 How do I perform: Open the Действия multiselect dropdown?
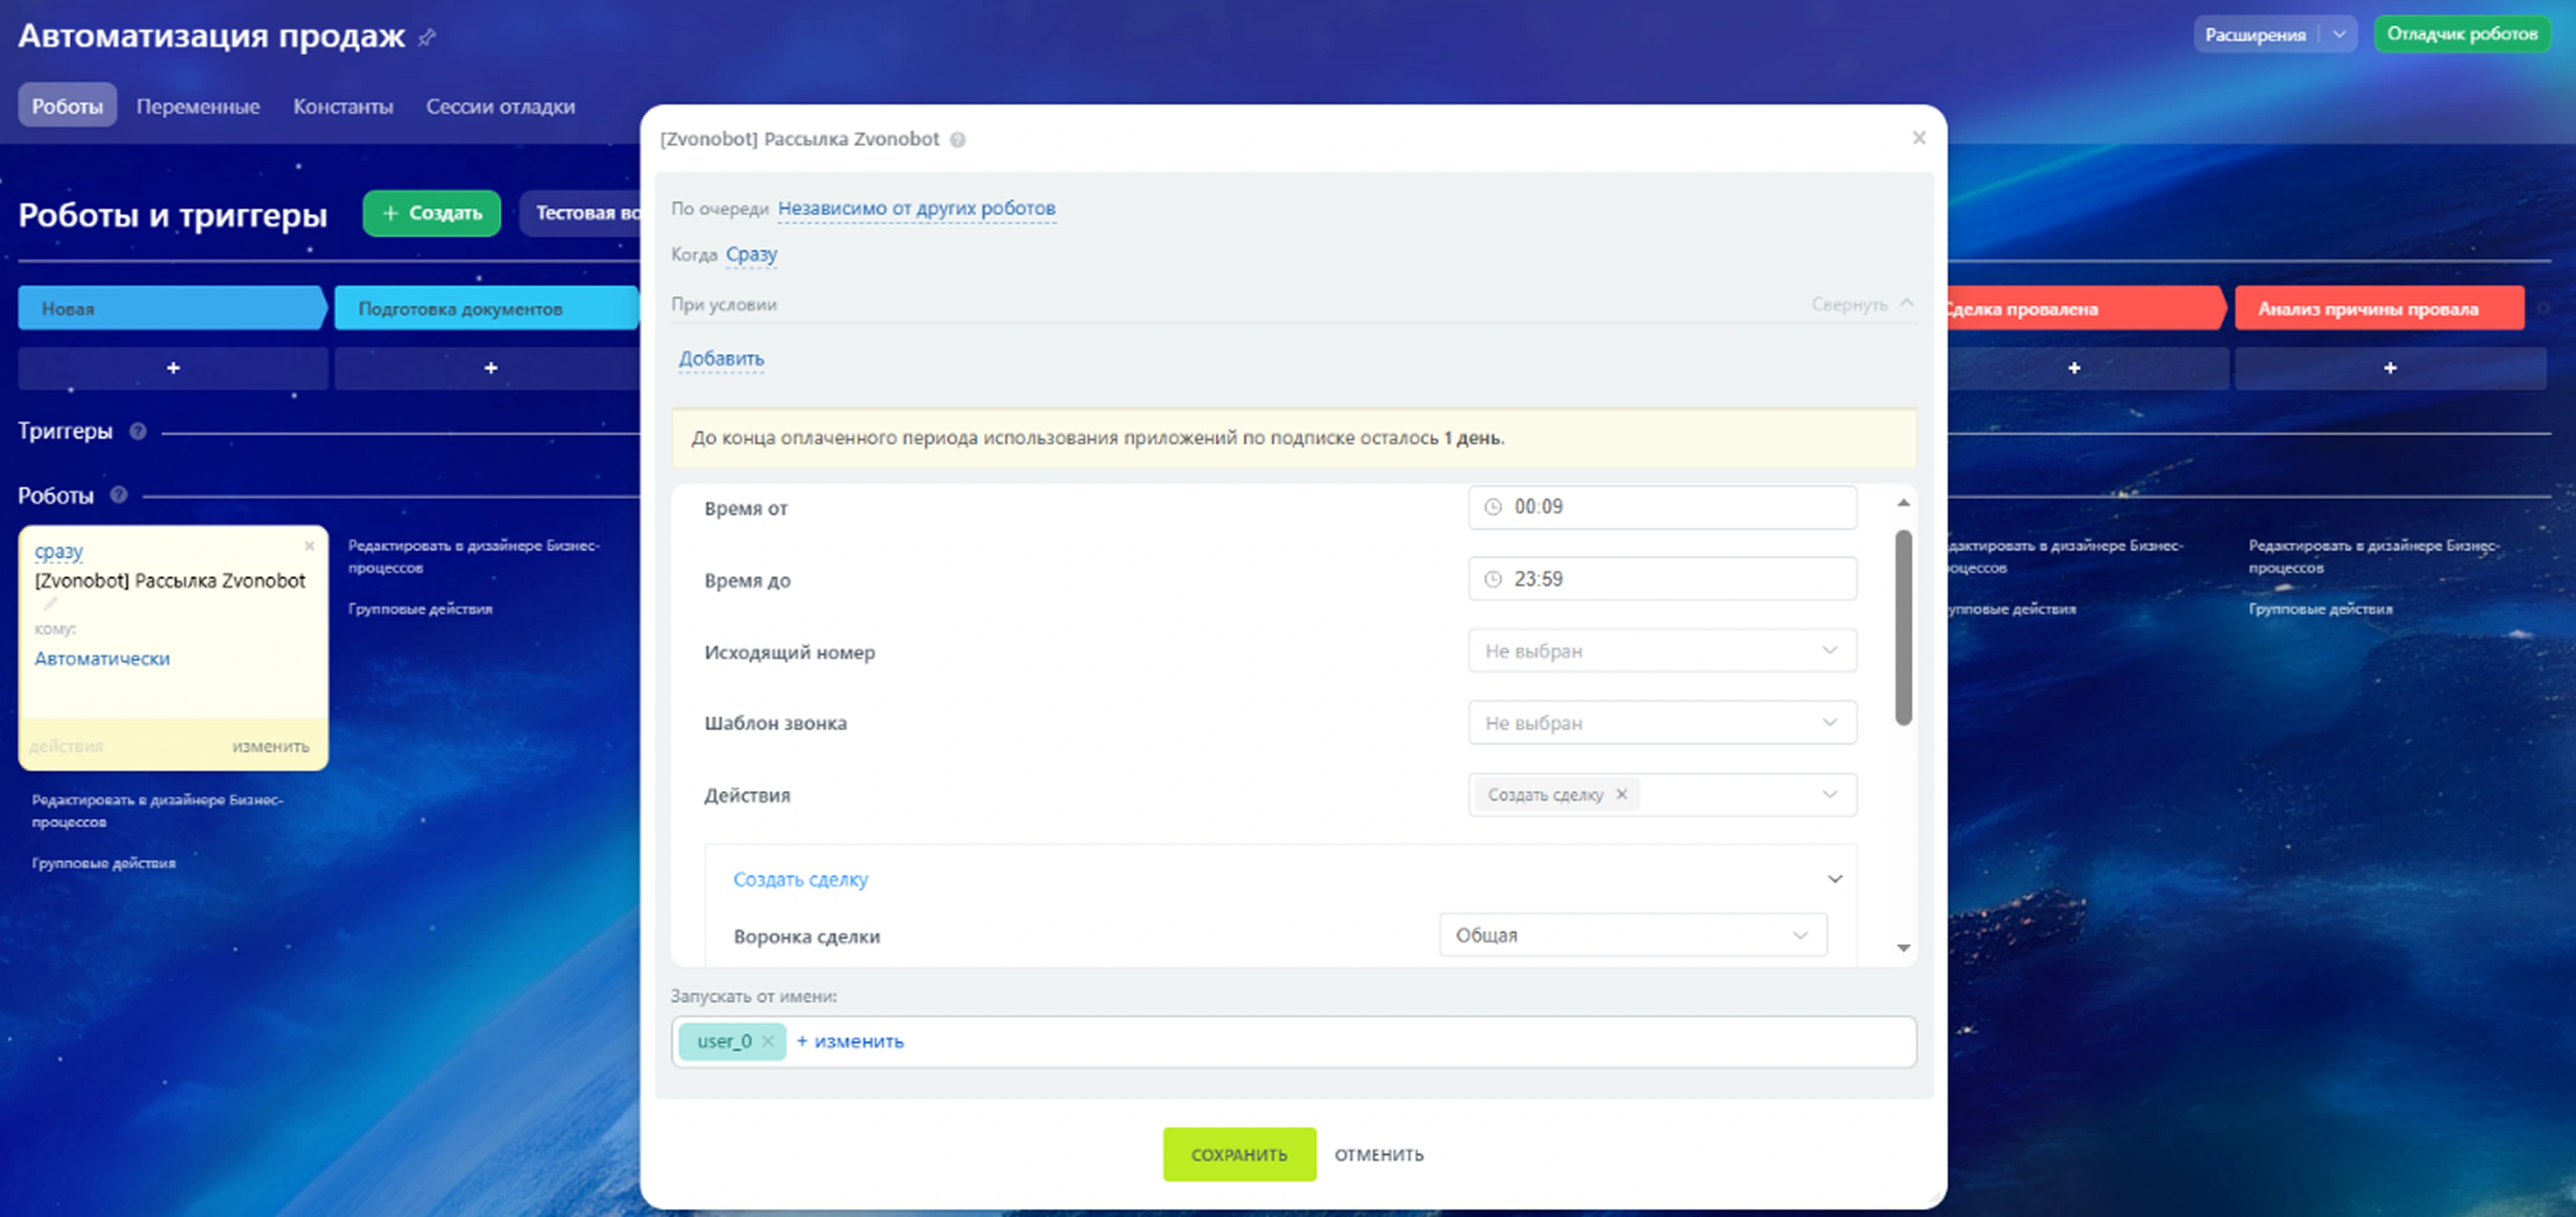click(x=1829, y=794)
